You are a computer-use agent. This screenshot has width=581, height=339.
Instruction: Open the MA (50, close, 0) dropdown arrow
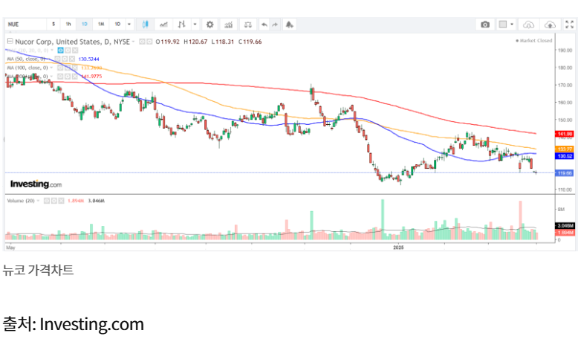pos(51,59)
